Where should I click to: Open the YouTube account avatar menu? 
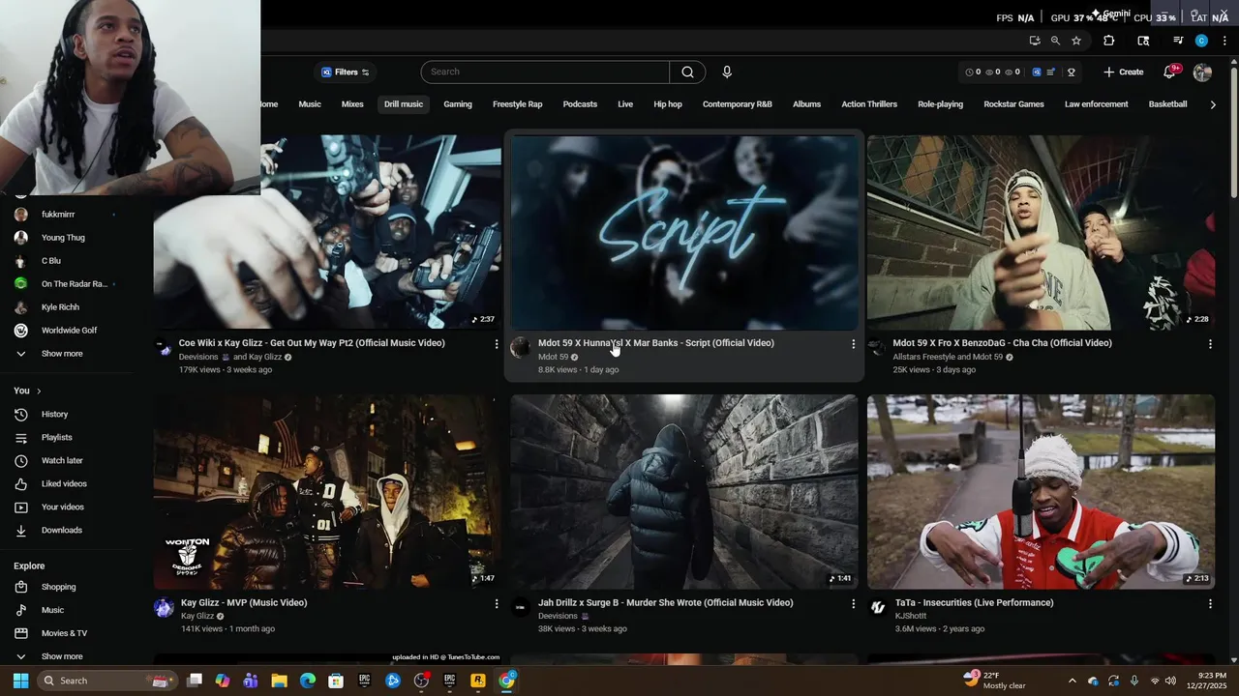pyautogui.click(x=1202, y=72)
